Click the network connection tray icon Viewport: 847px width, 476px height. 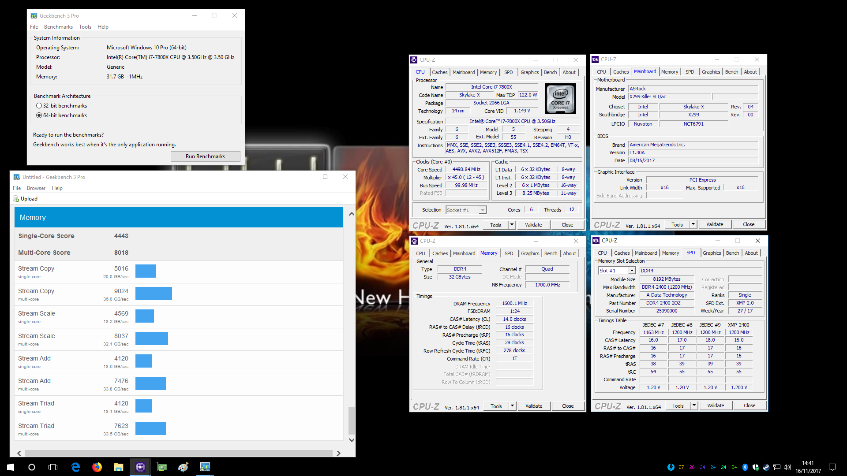(777, 467)
